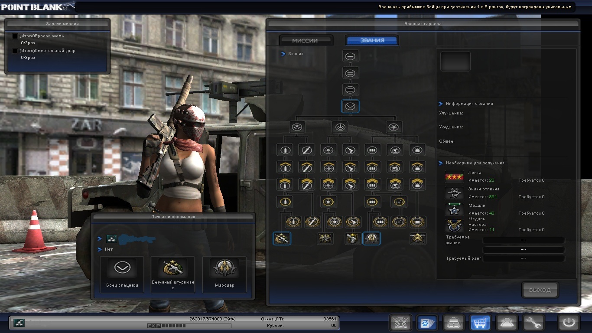Open settings with the wrench icon
Screen dimensions: 592x333
(x=533, y=323)
